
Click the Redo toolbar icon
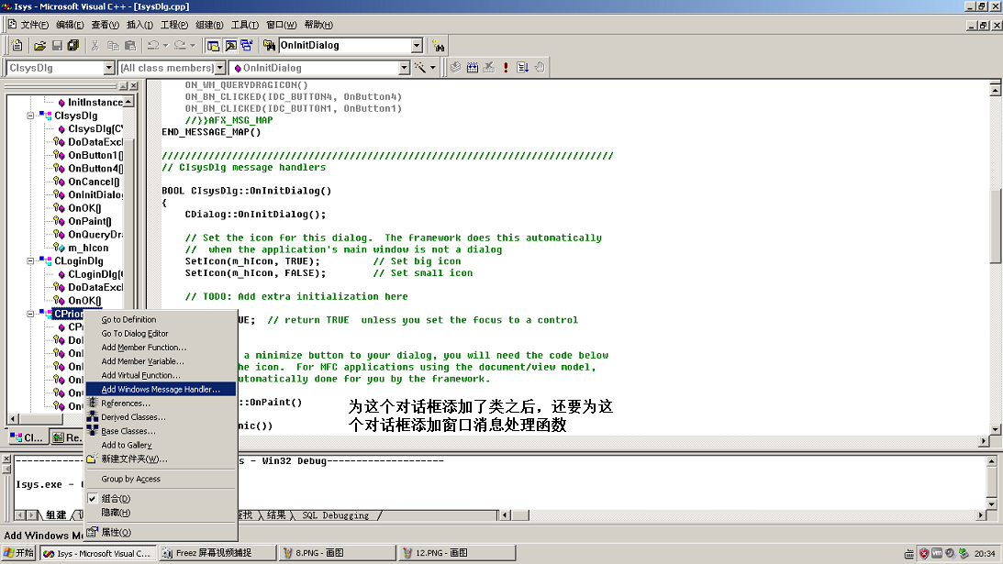(181, 46)
